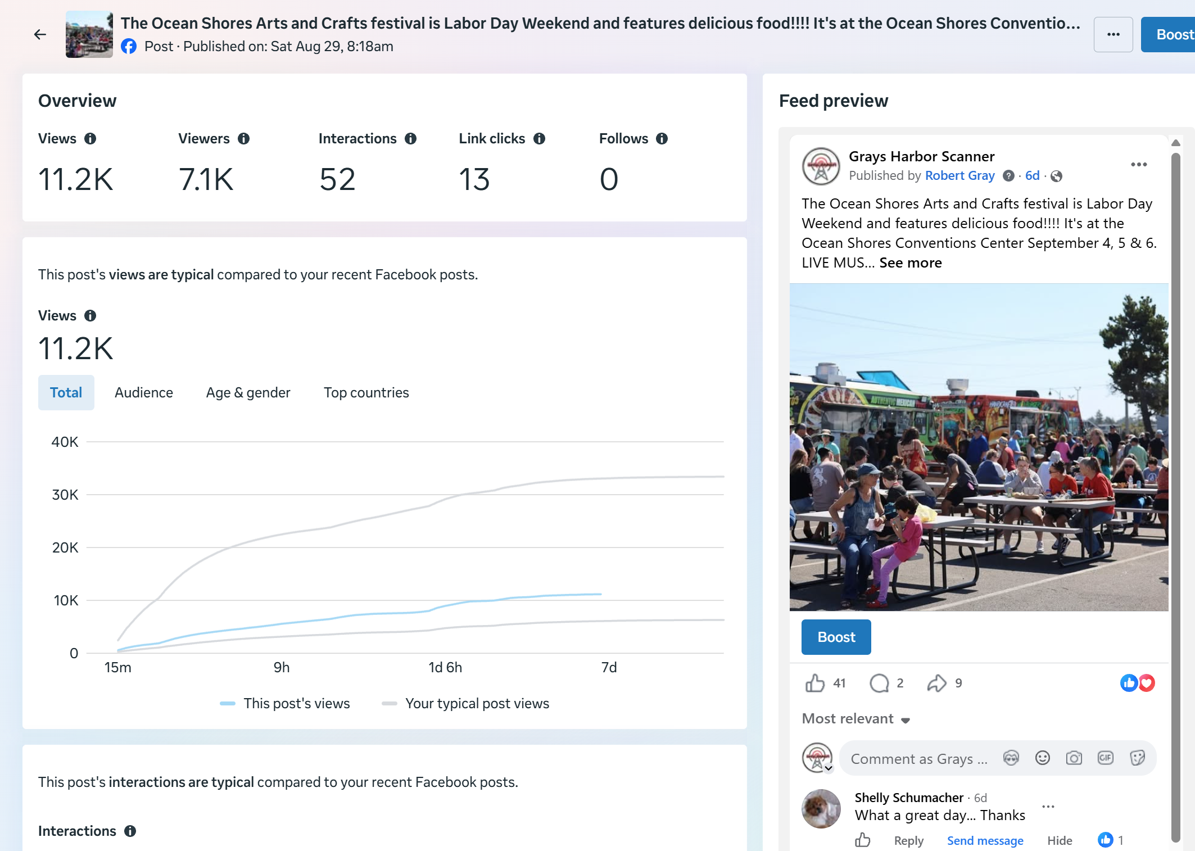Viewport: 1195px width, 851px height.
Task: Expand post text with See more
Action: tap(911, 262)
